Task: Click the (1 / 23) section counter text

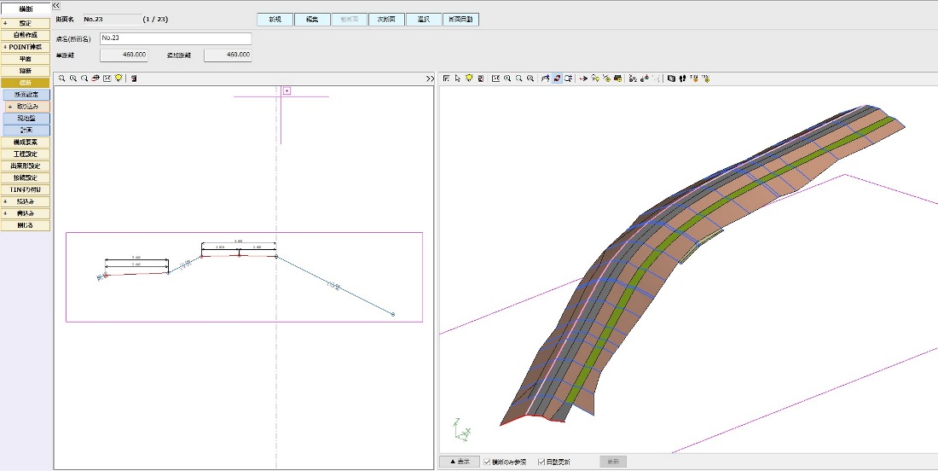Action: (x=155, y=19)
